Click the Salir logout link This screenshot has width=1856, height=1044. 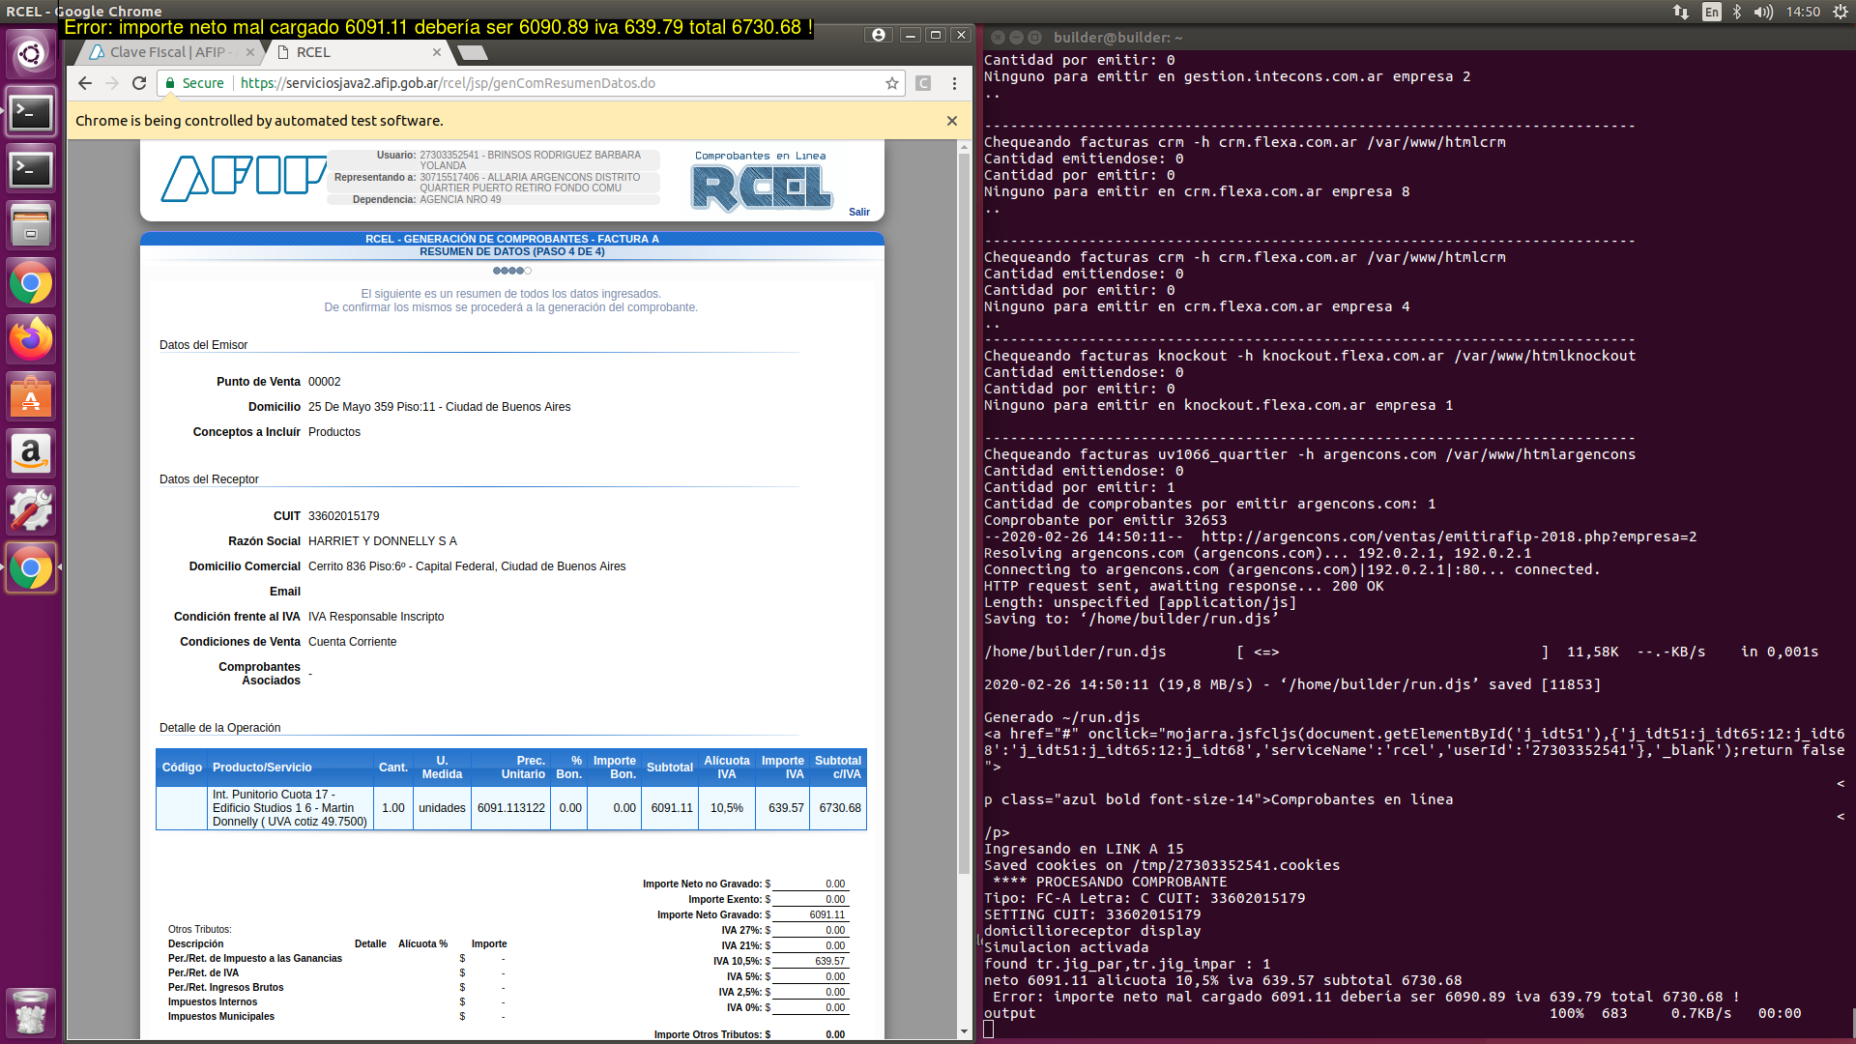pos(859,212)
